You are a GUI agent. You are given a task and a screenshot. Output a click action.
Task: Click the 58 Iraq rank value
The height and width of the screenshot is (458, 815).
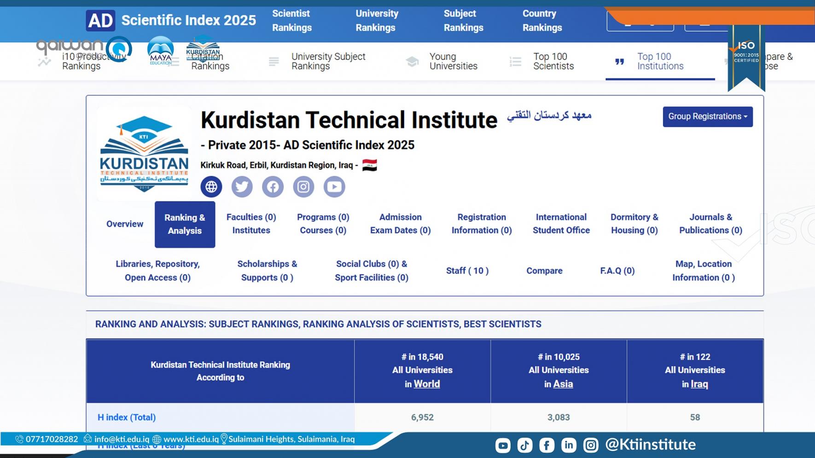pyautogui.click(x=695, y=417)
